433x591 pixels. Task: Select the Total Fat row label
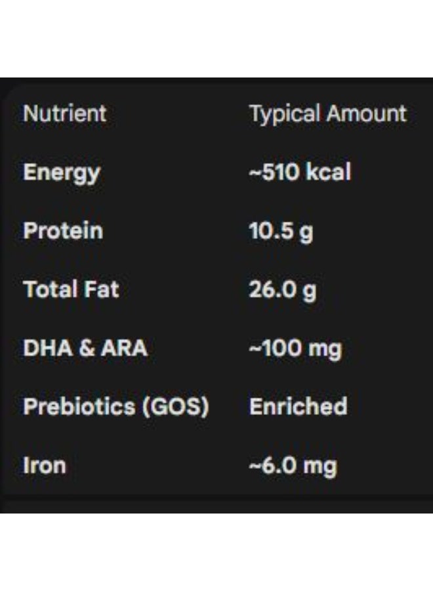tap(71, 290)
